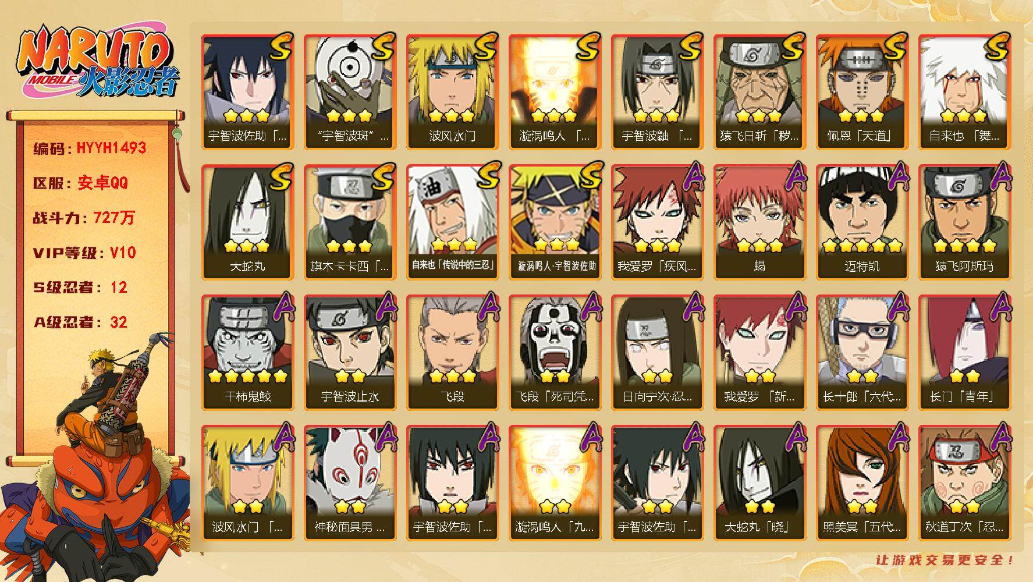1033x582 pixels.
Task: Select the 旗木卡卡西 masked ninja card
Action: click(x=350, y=222)
